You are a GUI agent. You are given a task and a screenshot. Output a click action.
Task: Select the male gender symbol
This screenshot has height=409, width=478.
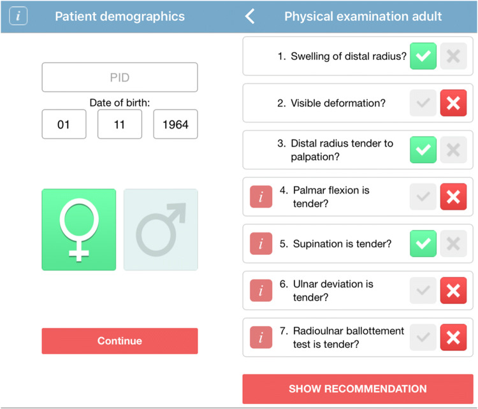161,229
